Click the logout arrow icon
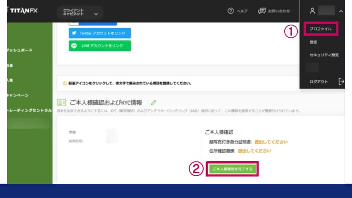 pos(341,81)
